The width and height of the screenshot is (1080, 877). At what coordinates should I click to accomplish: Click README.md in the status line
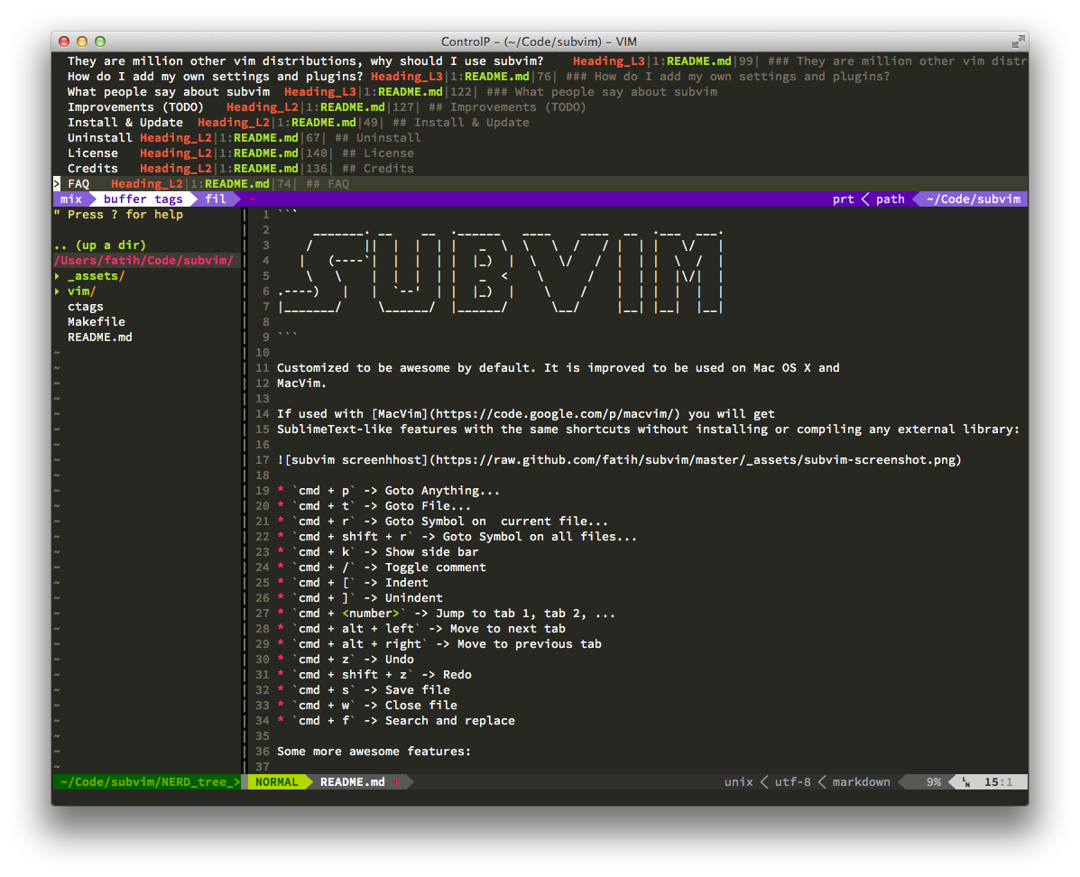coord(353,782)
